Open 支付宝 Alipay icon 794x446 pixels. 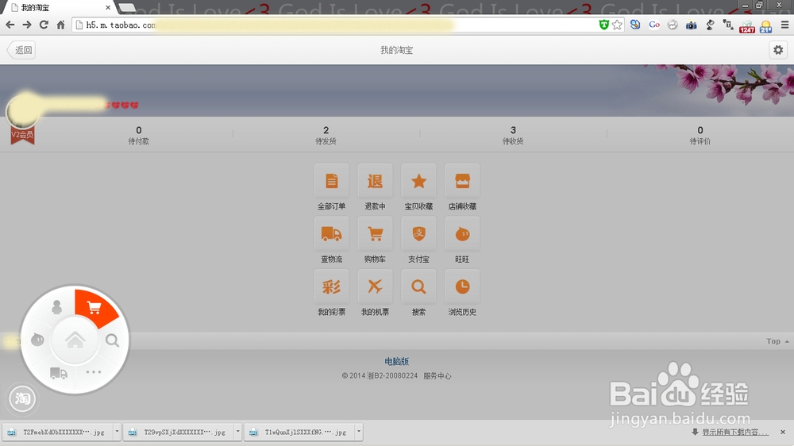point(418,234)
